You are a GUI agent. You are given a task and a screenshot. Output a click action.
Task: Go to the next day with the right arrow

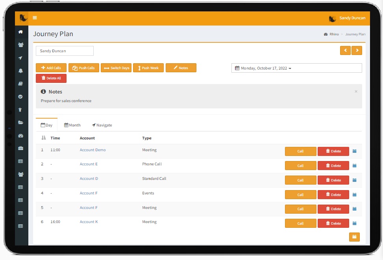pos(357,50)
